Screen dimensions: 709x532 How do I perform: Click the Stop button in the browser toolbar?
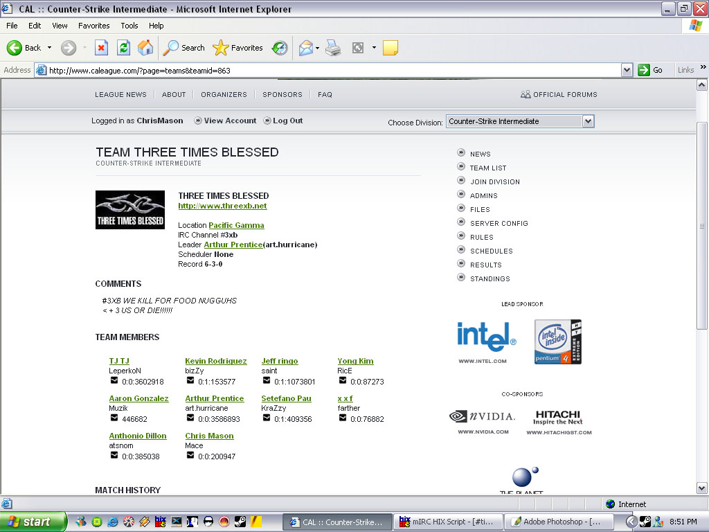[x=101, y=48]
